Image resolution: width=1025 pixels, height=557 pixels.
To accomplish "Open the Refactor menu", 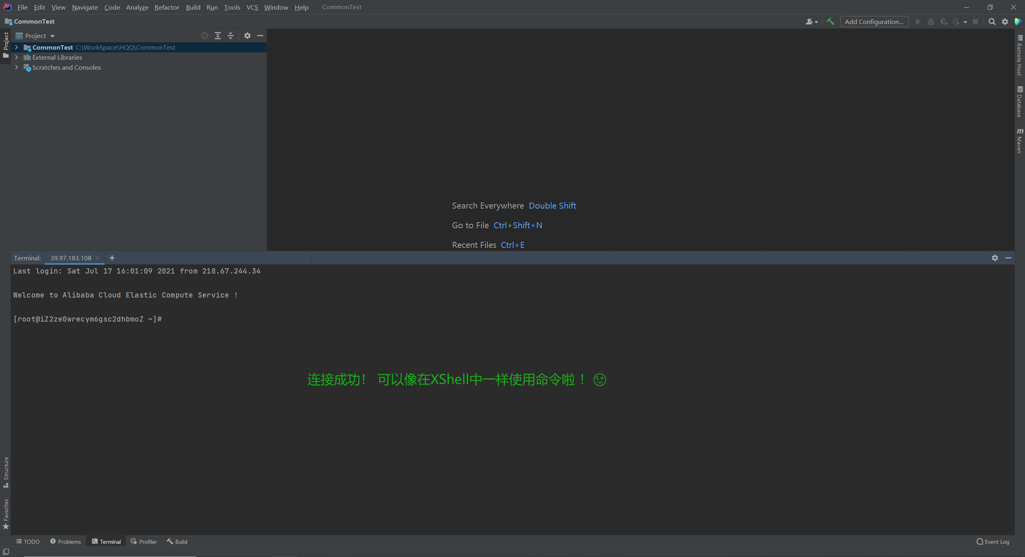I will 167,7.
